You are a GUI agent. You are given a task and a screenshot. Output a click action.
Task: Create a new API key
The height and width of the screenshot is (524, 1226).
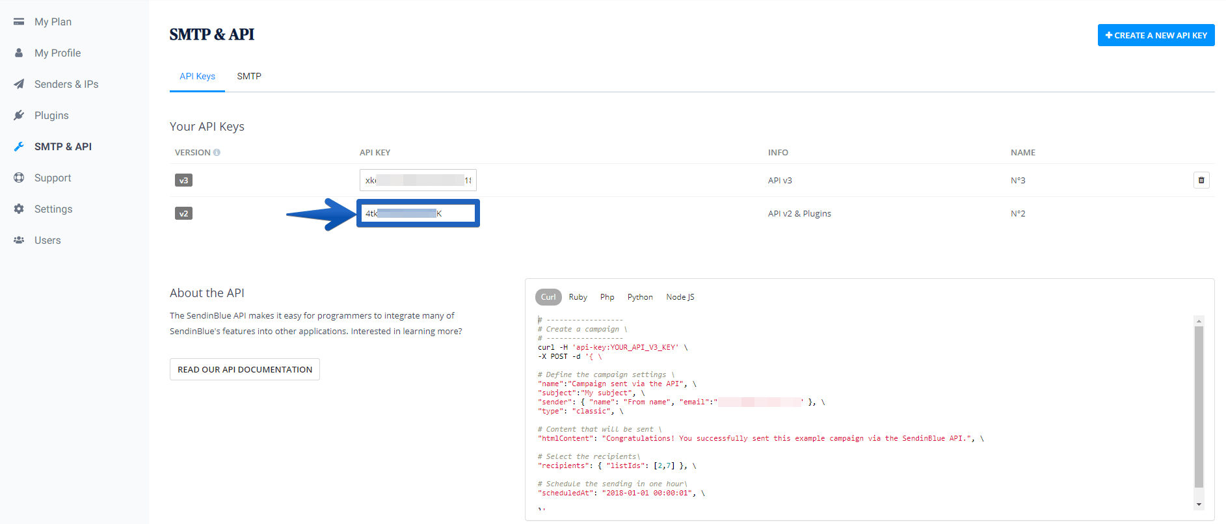1156,35
